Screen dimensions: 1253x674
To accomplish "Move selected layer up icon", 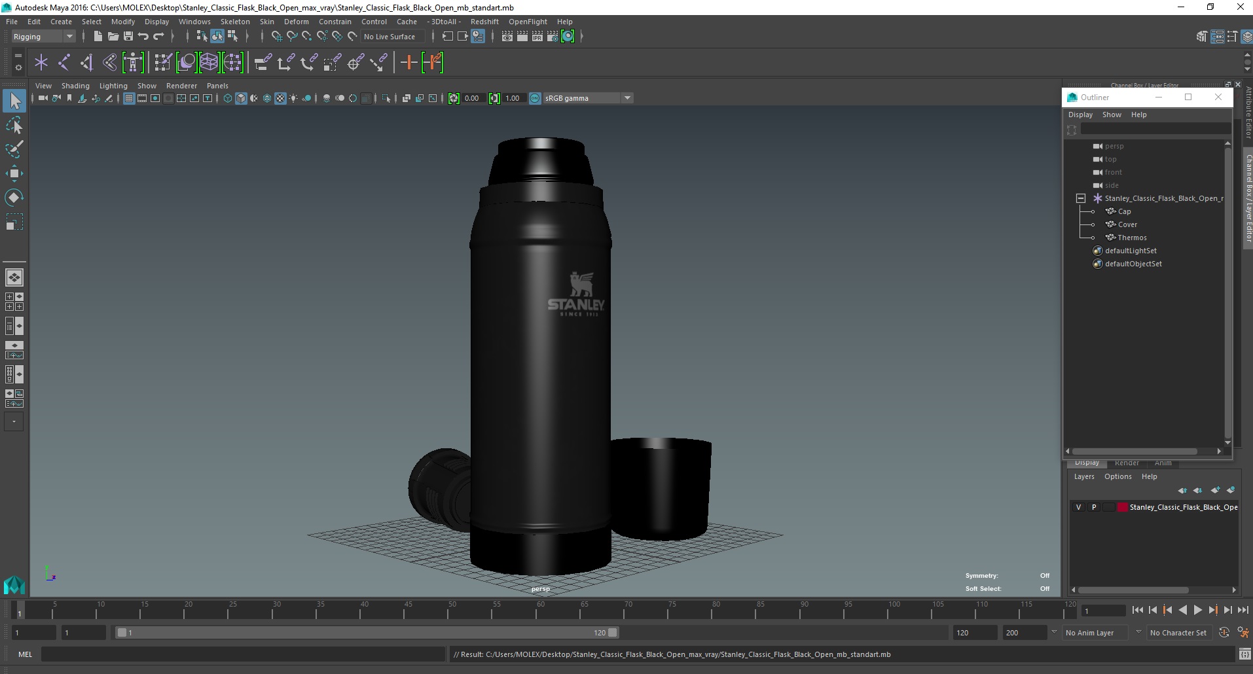I will tap(1182, 490).
